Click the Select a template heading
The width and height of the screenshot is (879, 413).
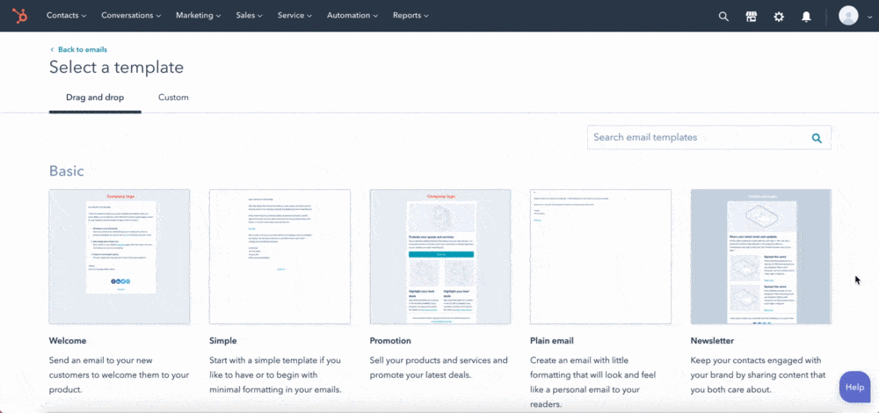pos(117,68)
